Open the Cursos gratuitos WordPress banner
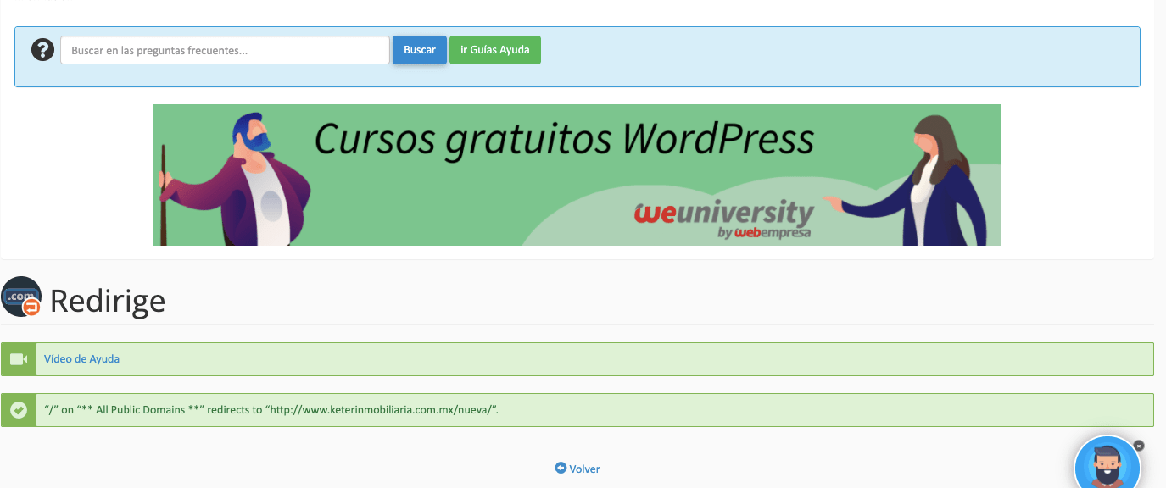1166x488 pixels. (577, 175)
